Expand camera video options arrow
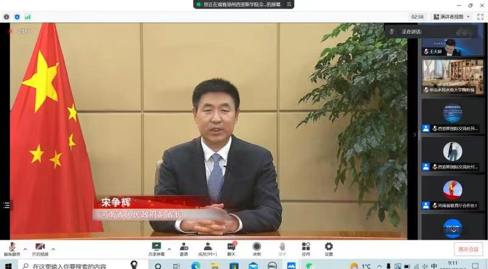Image resolution: width=488 pixels, height=269 pixels. (53, 249)
